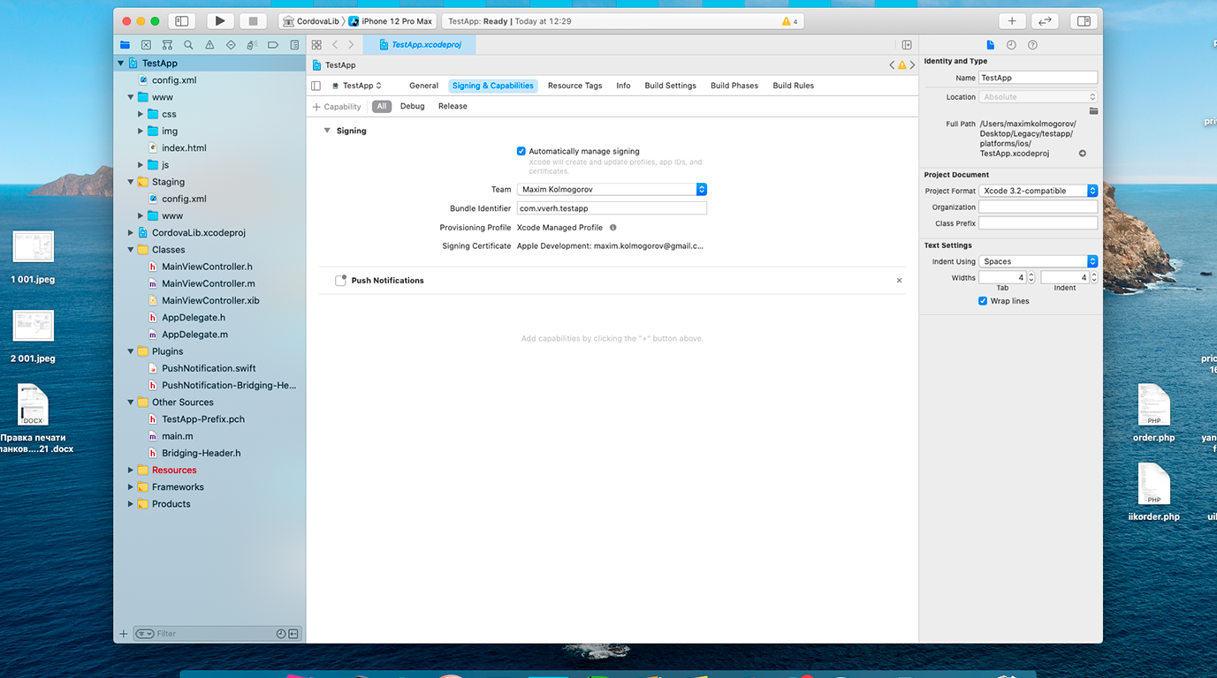Open the Test navigator diamond icon

pos(231,45)
